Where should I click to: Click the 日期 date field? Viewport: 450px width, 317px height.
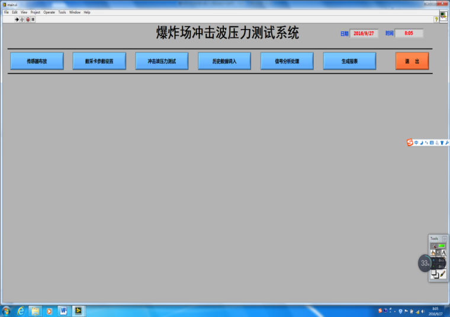364,34
